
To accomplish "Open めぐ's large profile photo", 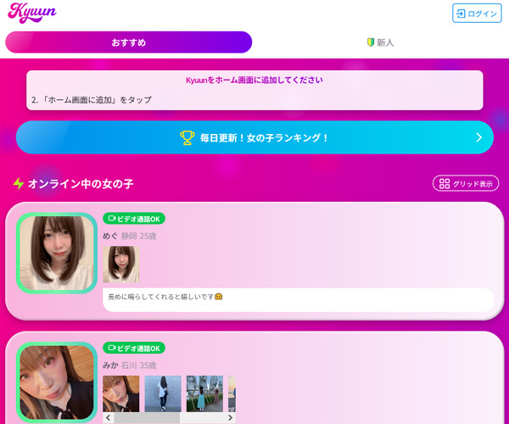I will pos(57,253).
